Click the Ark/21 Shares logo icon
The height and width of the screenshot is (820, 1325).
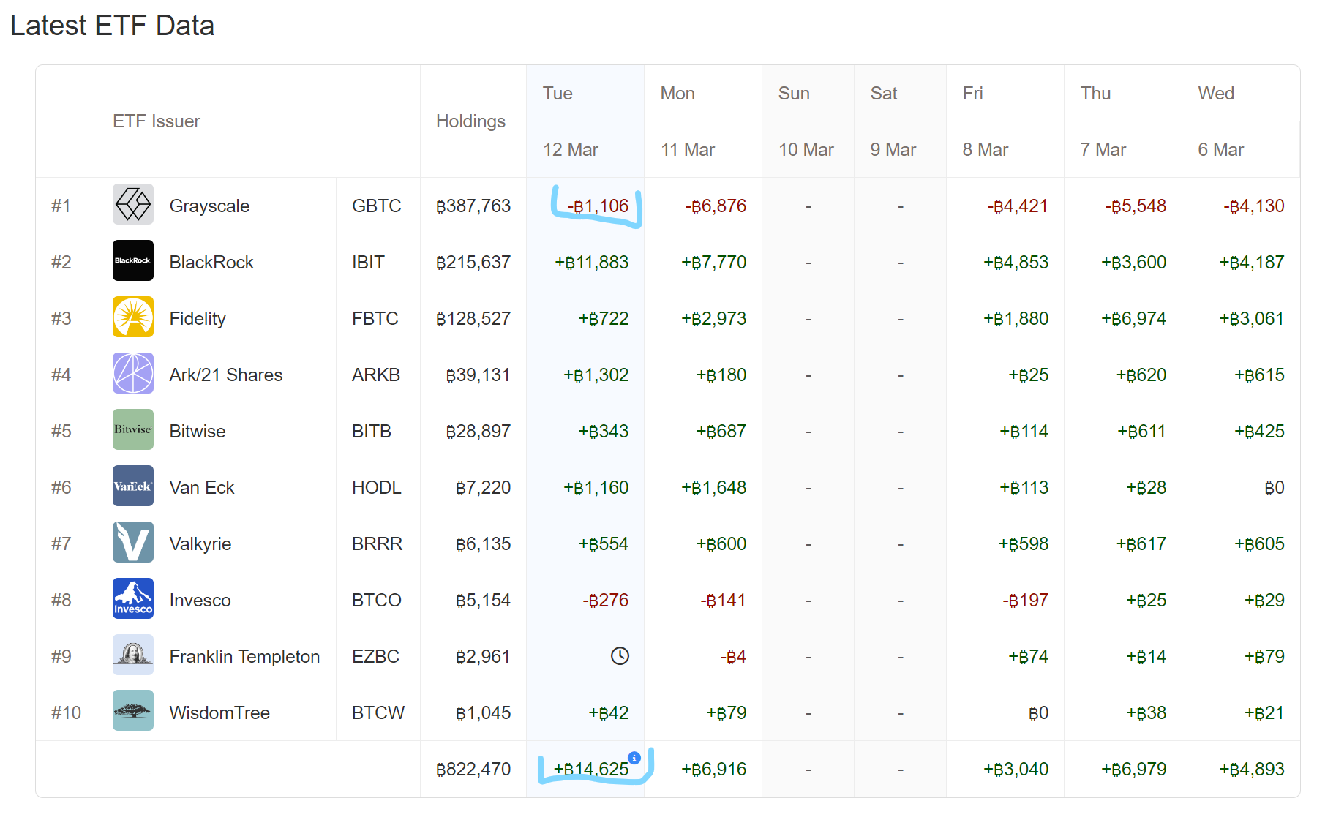point(132,373)
